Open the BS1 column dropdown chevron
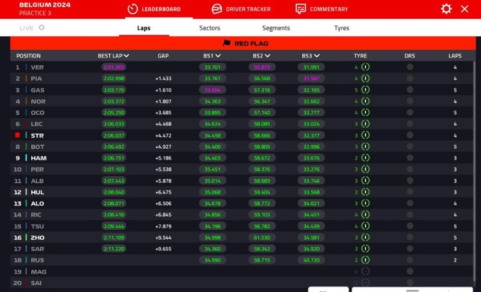Viewport: 481px width, 292px height. click(x=218, y=56)
